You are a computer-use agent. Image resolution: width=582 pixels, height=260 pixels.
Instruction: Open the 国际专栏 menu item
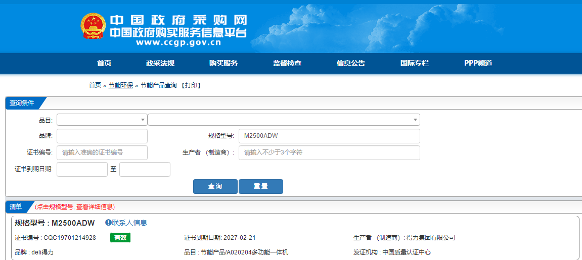tap(415, 64)
